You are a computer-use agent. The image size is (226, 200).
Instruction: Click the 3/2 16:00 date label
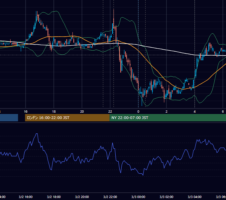coord(26,197)
